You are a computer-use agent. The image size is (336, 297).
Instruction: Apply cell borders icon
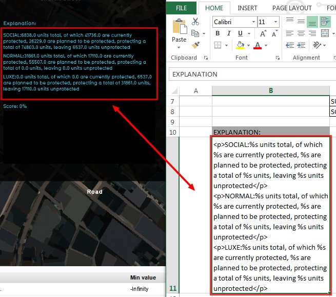pos(218,45)
